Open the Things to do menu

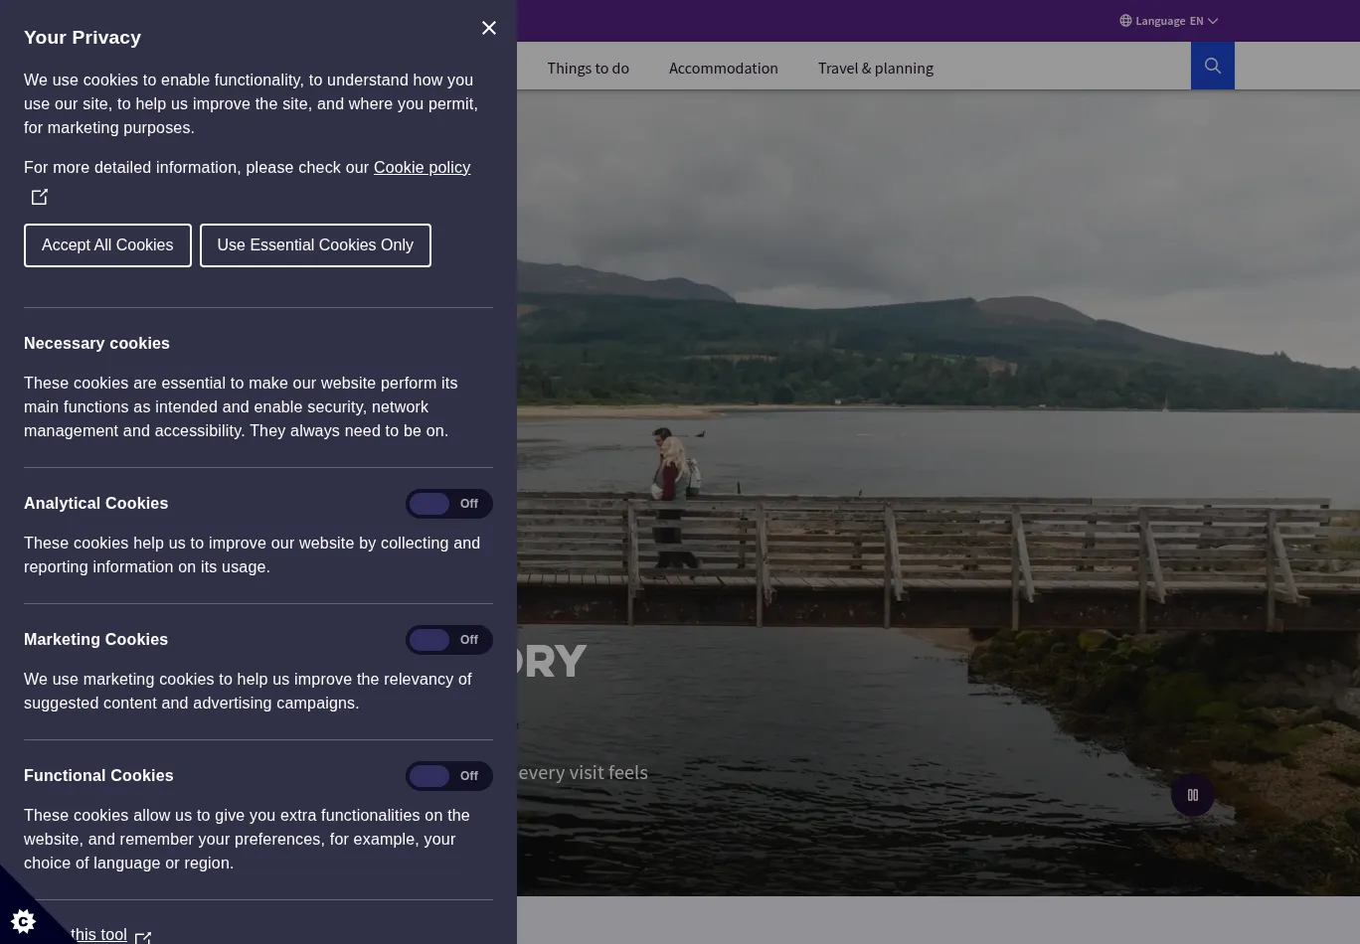588,68
